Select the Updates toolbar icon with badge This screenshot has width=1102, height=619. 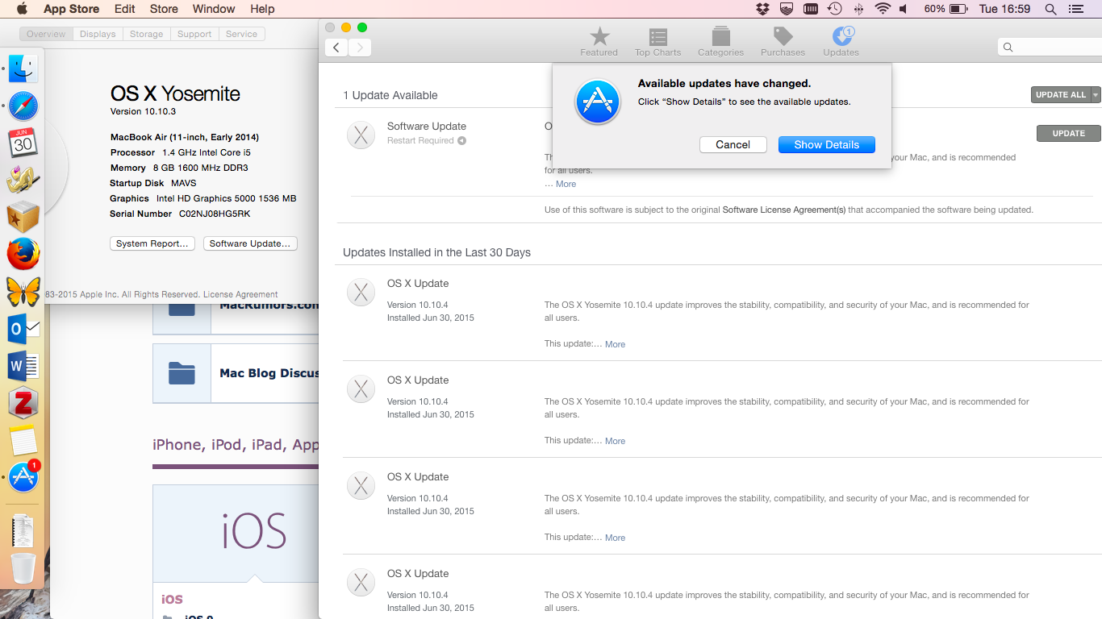[x=841, y=41]
